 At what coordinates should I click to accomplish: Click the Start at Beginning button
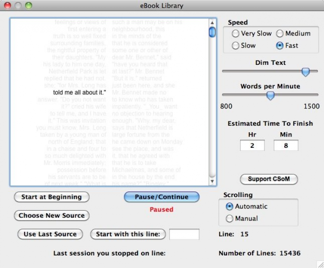[52, 197]
